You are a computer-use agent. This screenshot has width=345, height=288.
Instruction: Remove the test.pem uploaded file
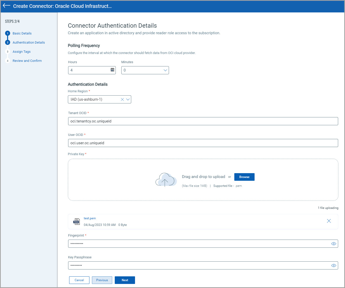(329, 221)
